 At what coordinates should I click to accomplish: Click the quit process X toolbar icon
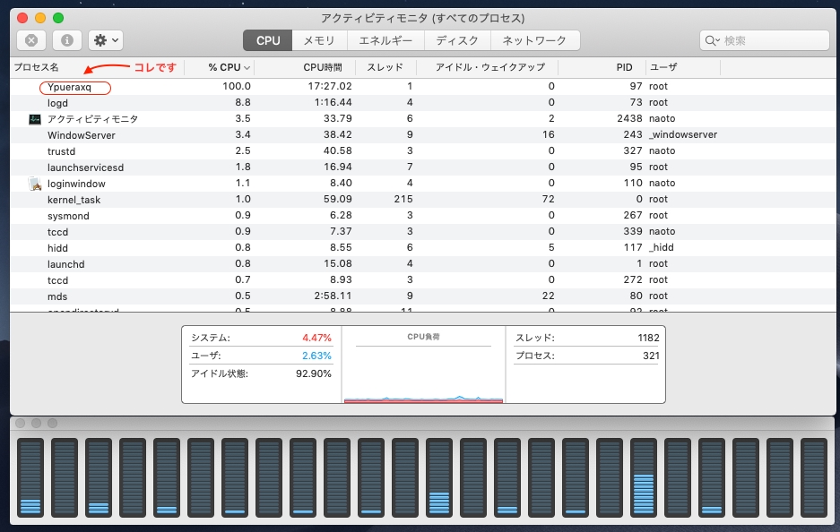pos(31,40)
